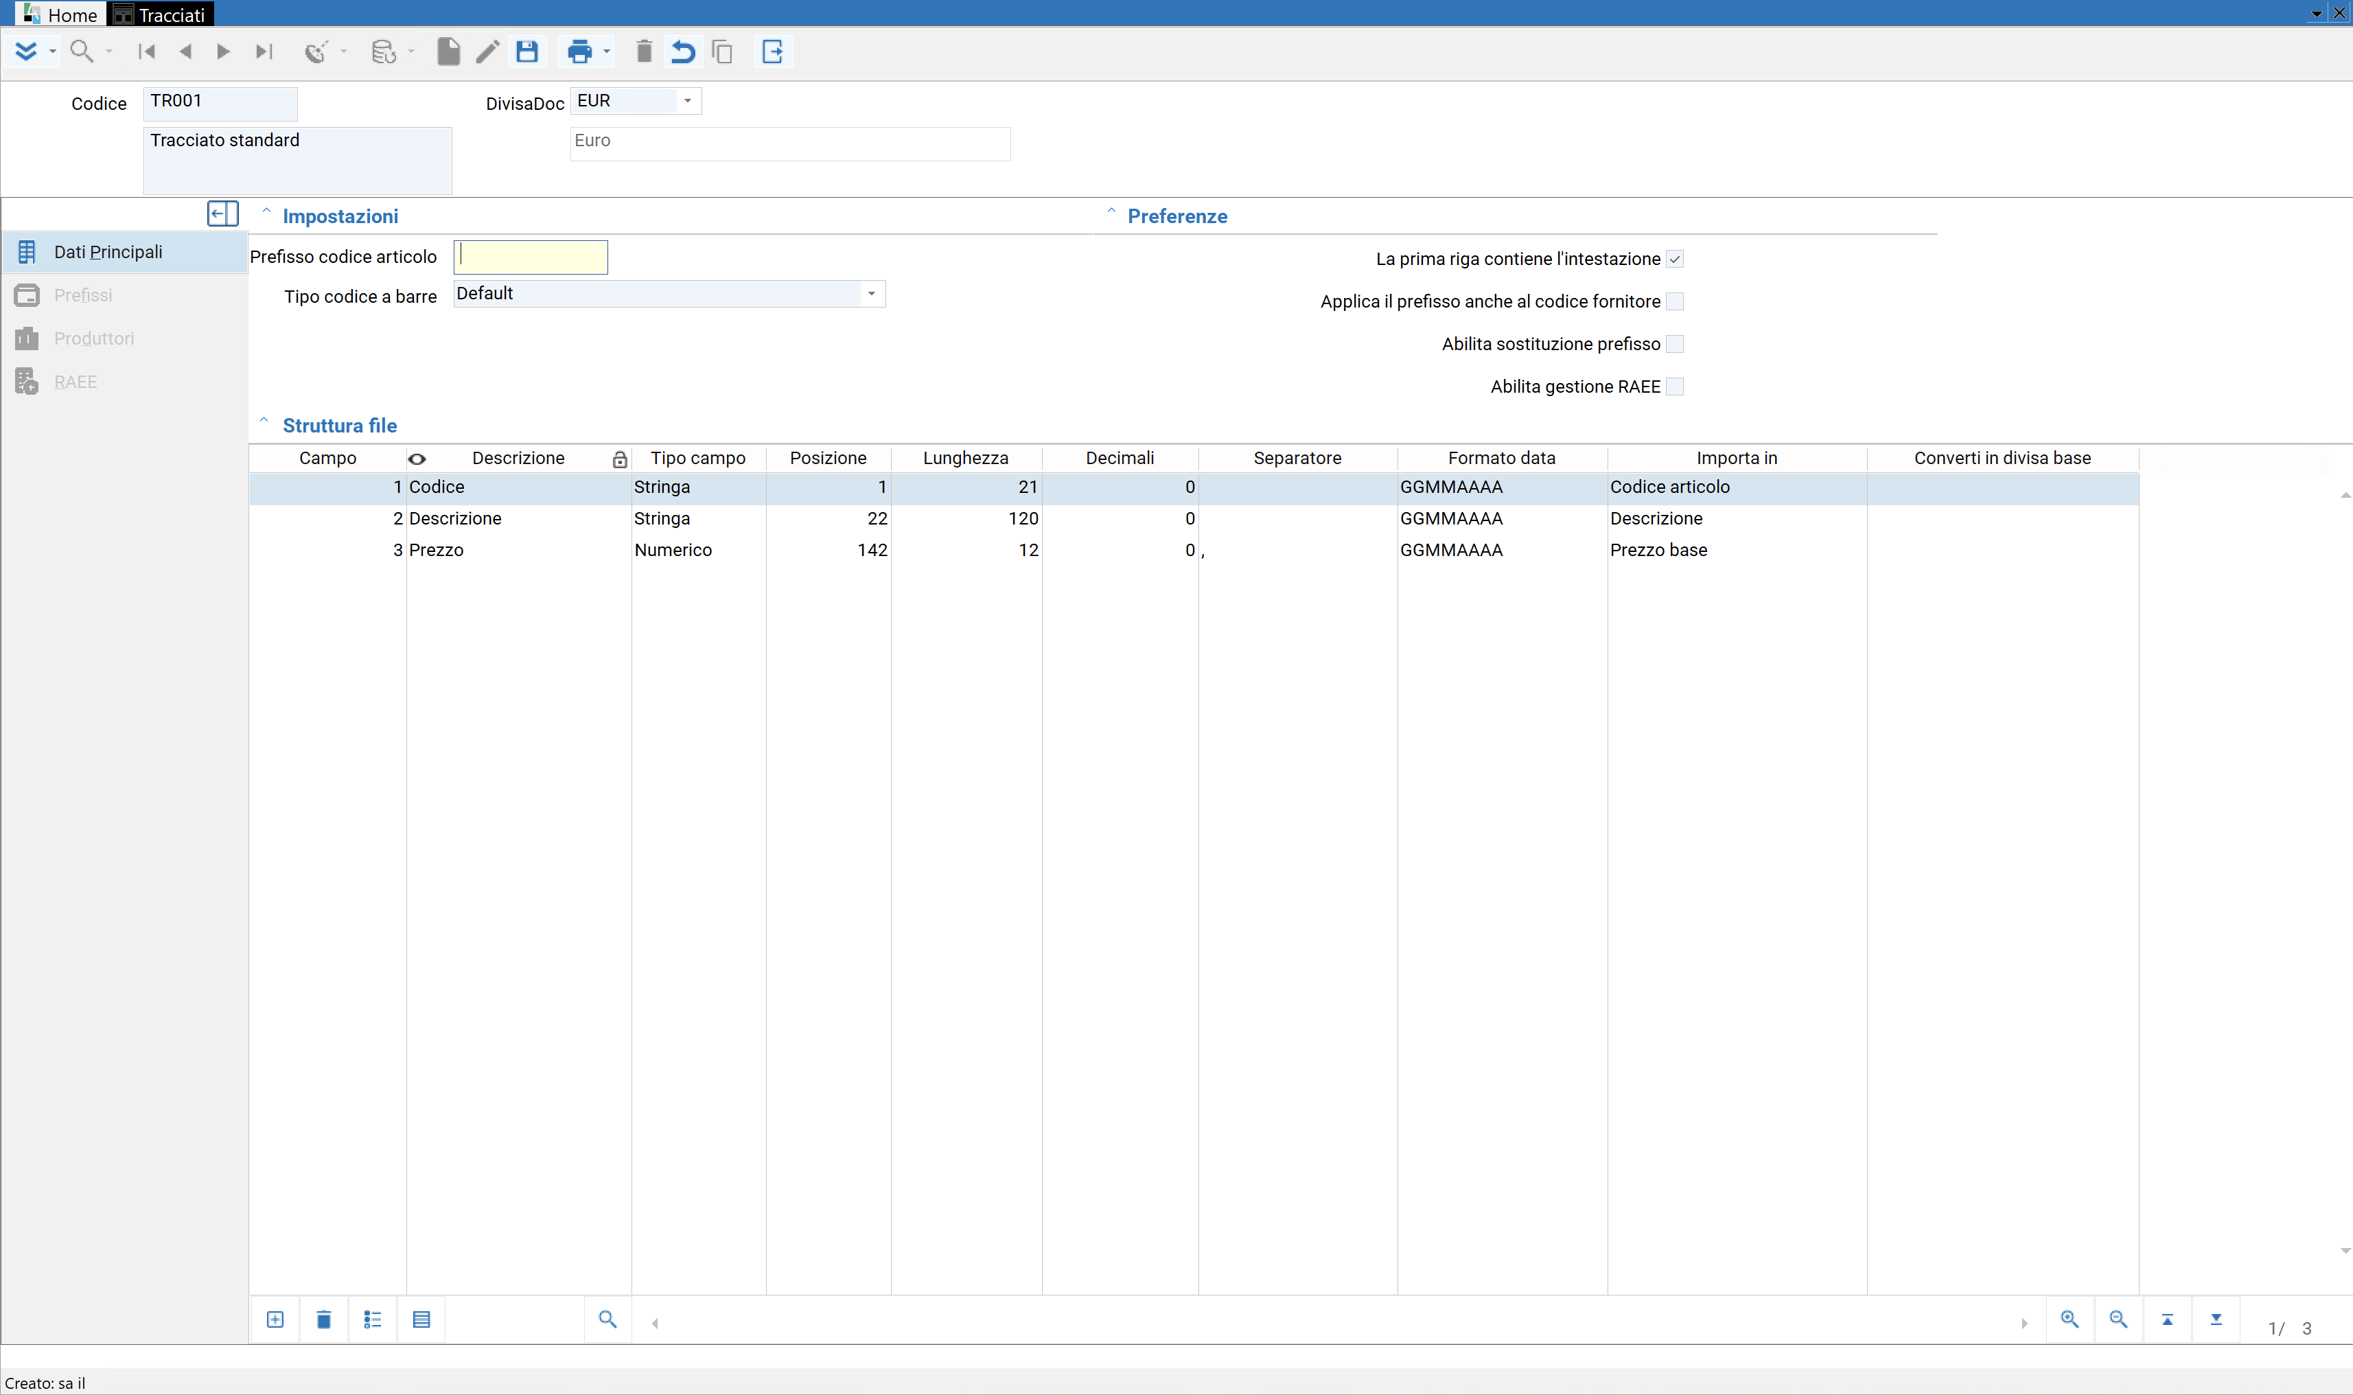2353x1395 pixels.
Task: Click the grid vertical scroll down arrow
Action: 2345,1252
